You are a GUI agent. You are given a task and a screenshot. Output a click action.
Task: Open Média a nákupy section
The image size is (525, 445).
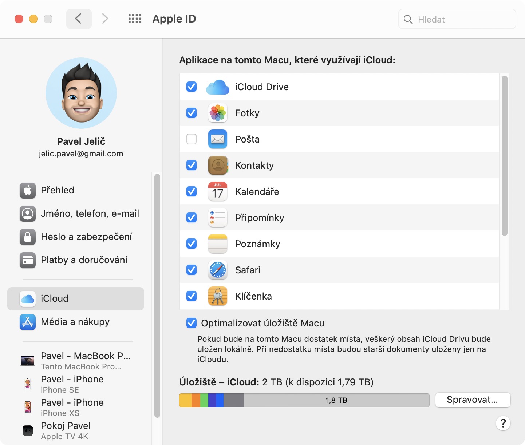[x=75, y=322]
